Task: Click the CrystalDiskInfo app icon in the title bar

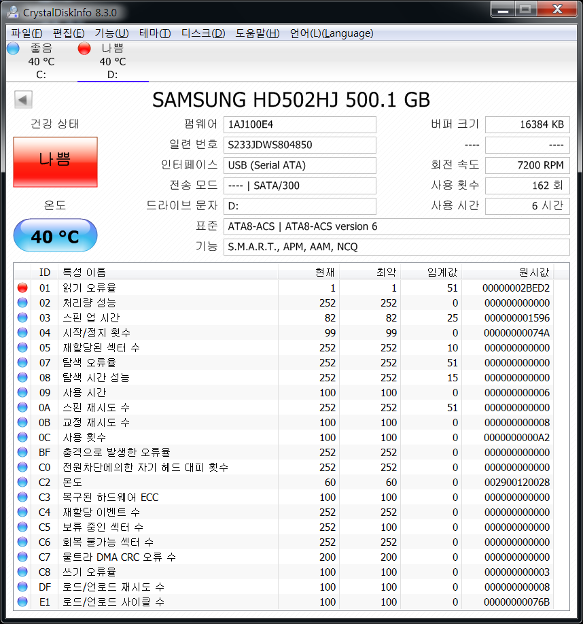Action: 13,12
